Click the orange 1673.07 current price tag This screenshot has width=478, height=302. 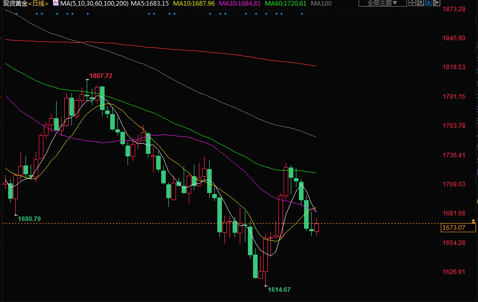pos(454,228)
